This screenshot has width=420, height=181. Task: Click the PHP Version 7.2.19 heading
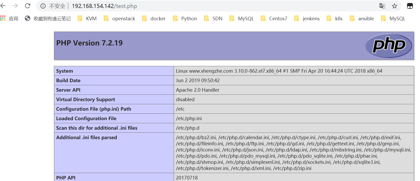point(89,43)
